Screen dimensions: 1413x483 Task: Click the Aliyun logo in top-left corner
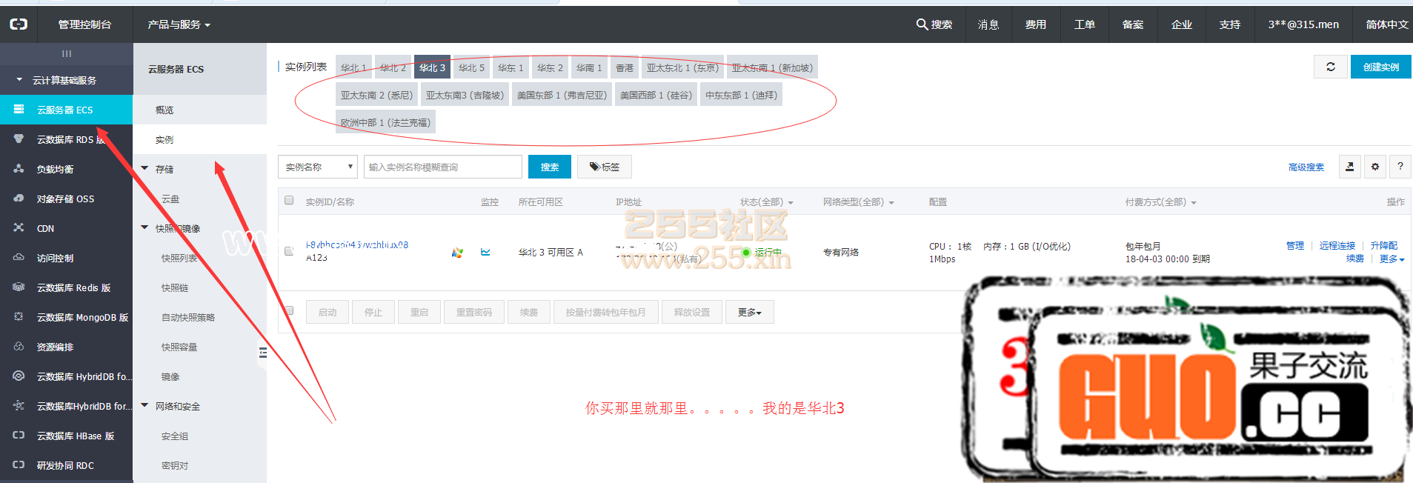click(19, 24)
